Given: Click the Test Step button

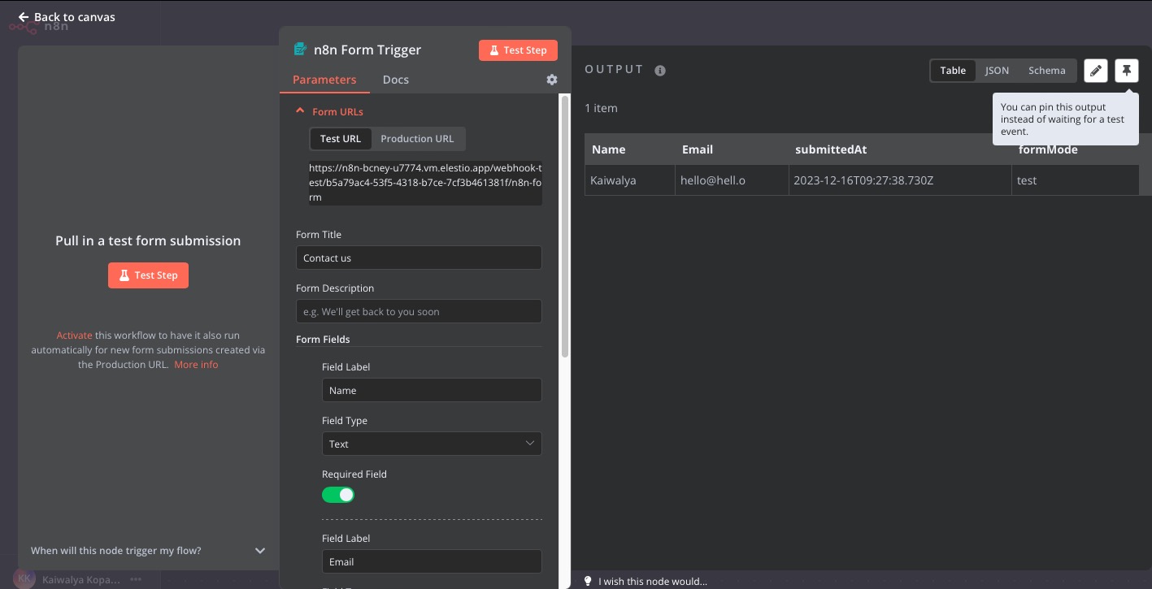Looking at the screenshot, I should click(518, 50).
